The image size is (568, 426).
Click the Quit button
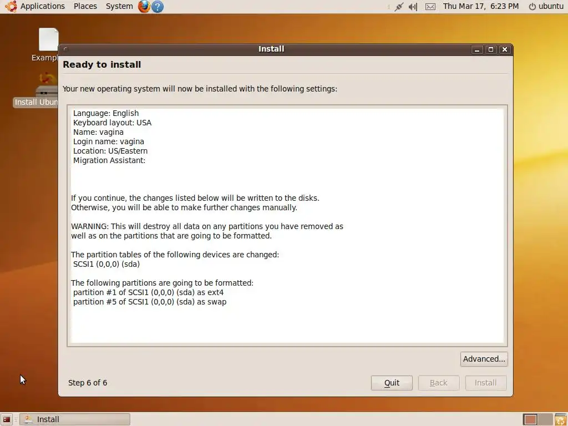point(392,383)
